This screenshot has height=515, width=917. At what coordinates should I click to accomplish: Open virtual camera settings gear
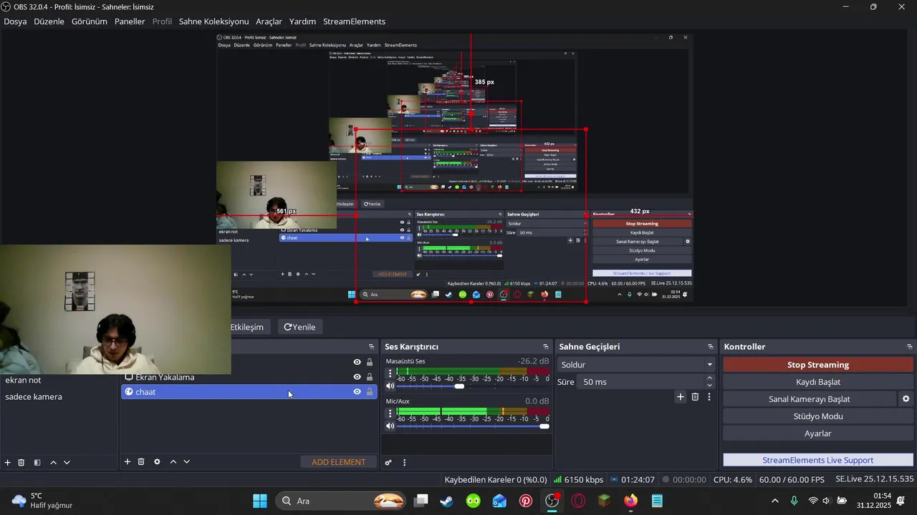(x=906, y=399)
